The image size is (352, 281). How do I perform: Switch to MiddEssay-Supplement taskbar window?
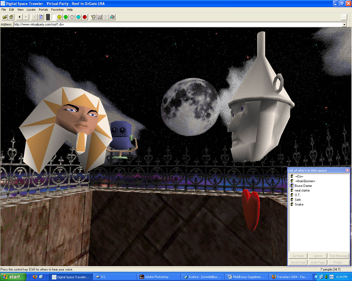coord(247,277)
